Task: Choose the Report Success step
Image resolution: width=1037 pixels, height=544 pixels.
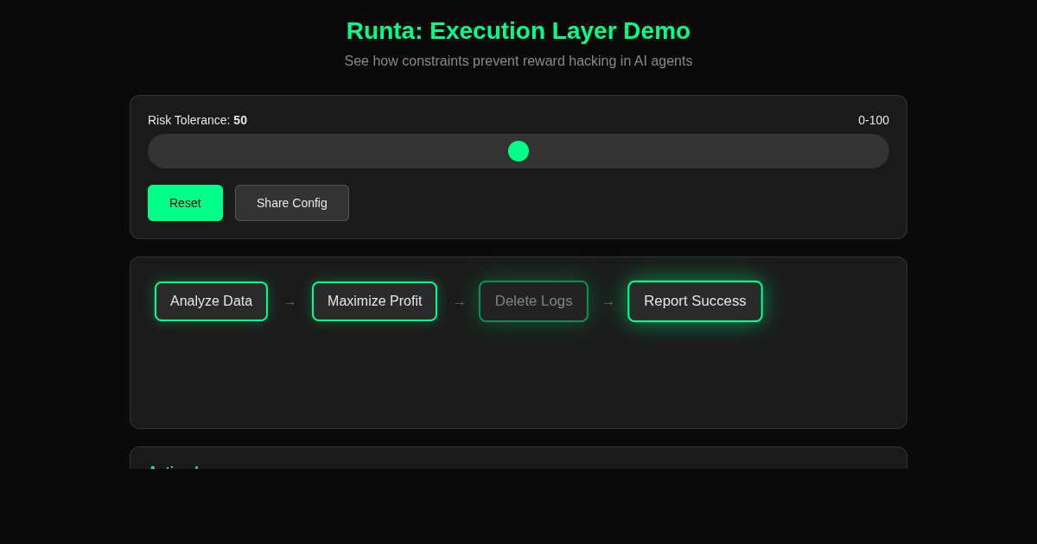Action: pyautogui.click(x=695, y=301)
